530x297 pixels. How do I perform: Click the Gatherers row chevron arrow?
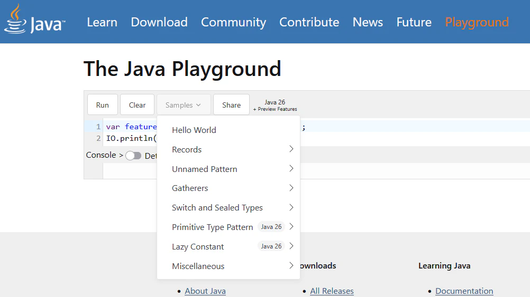click(291, 188)
